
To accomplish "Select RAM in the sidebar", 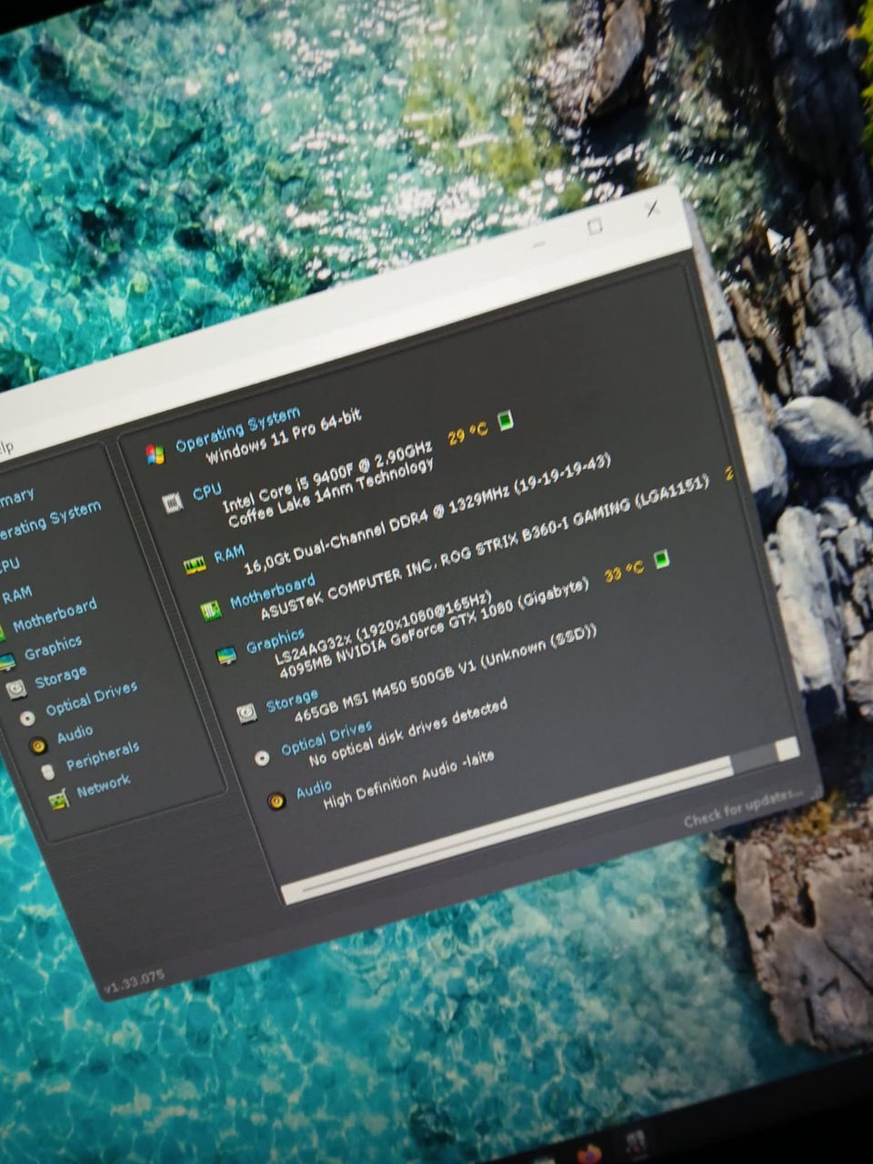I will tap(17, 596).
